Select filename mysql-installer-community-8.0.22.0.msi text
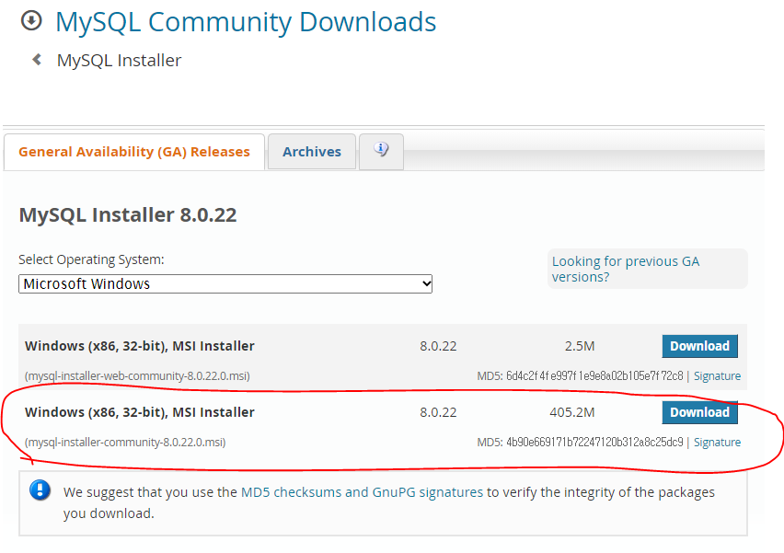 click(x=125, y=443)
